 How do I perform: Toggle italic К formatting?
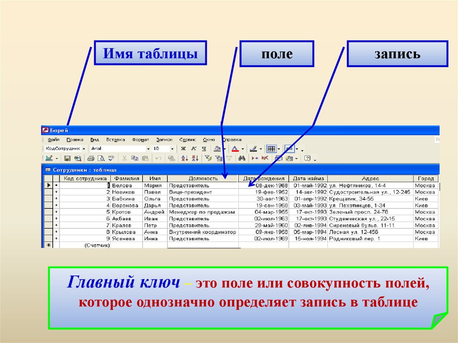click(193, 149)
